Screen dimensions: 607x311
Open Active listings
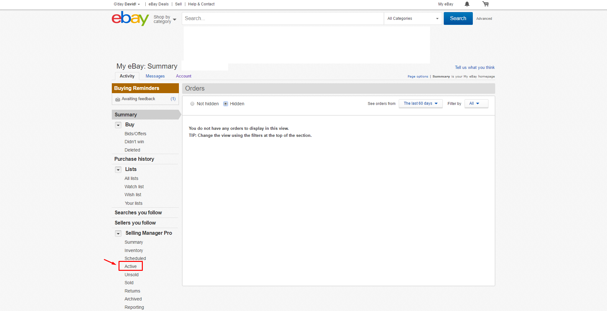pyautogui.click(x=131, y=266)
